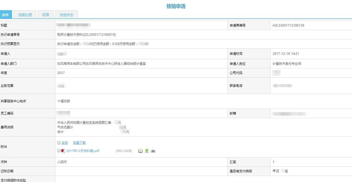Image resolution: width=352 pixels, height=182 pixels.
Task: Open the attachment preview book icon
Action: [x=140, y=151]
